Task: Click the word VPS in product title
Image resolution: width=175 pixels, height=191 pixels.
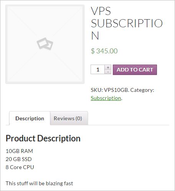Action: [101, 11]
